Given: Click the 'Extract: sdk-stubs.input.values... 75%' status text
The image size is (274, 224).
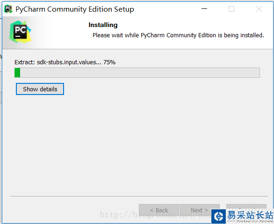Looking at the screenshot, I should (65, 62).
